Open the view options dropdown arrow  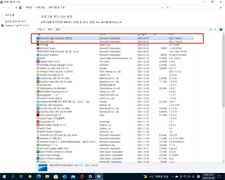pos(215,30)
